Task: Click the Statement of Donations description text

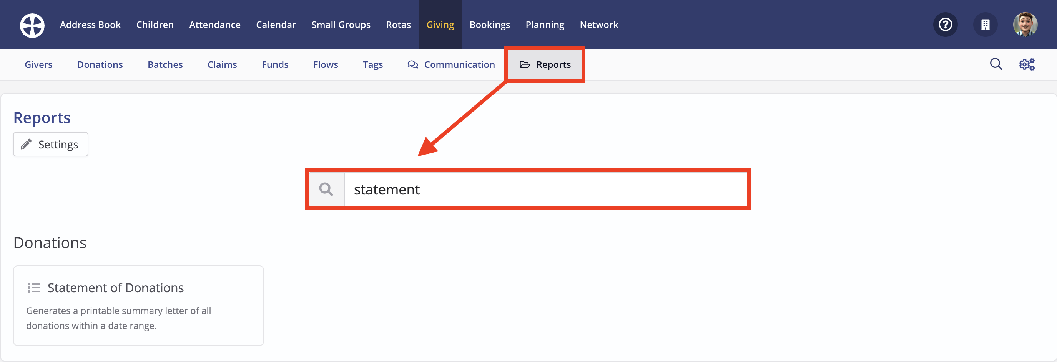Action: tap(119, 318)
